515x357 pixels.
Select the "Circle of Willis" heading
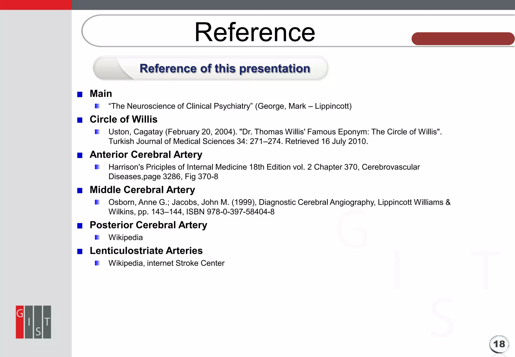coord(123,119)
